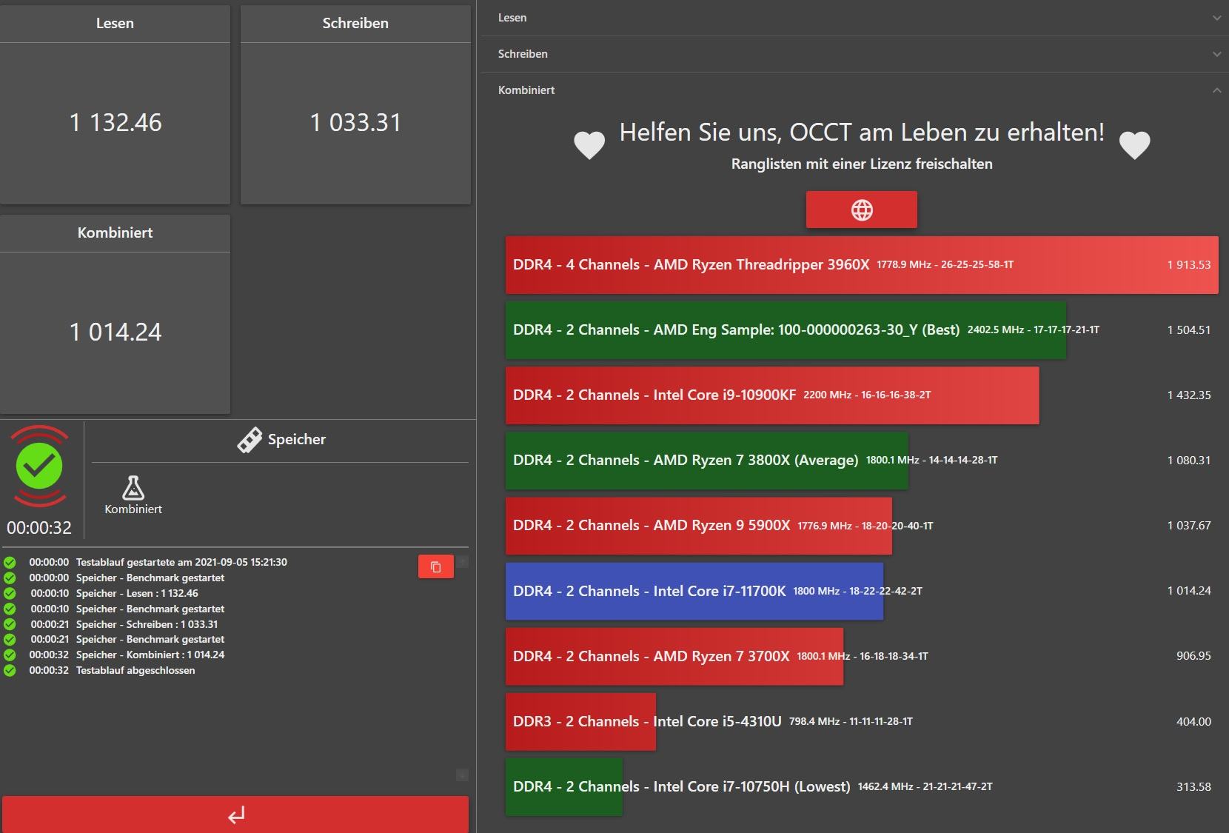The height and width of the screenshot is (833, 1229).
Task: Click the return arrow on red bar
Action: tap(235, 815)
